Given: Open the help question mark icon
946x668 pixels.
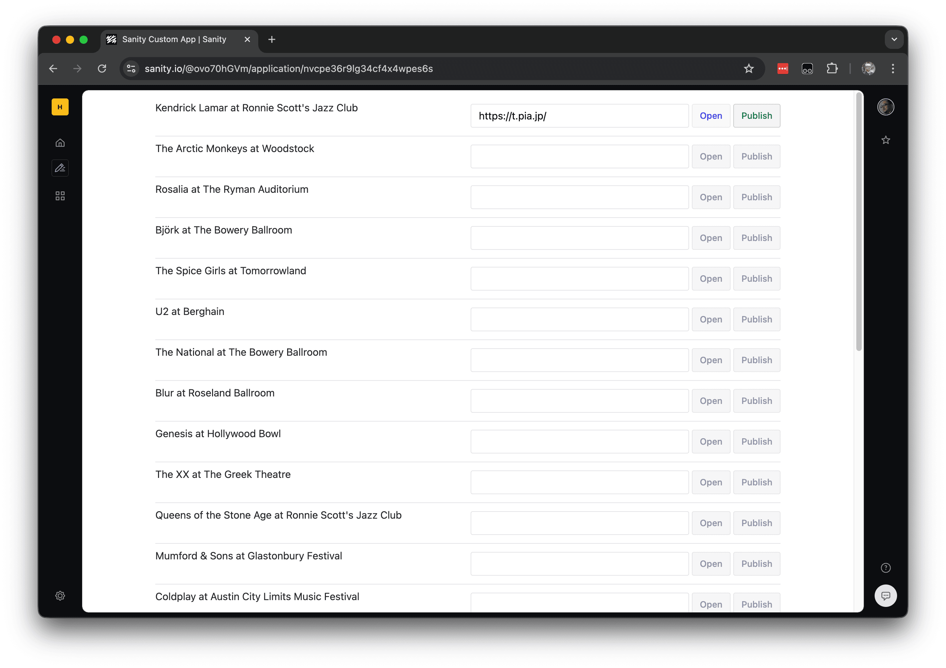Looking at the screenshot, I should pos(886,568).
